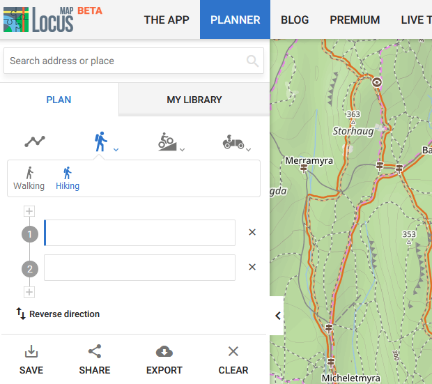
Task: Select the motor vehicle activity icon
Action: click(x=233, y=142)
